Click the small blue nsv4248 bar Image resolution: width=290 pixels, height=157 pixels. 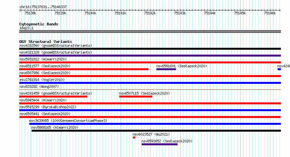[279, 69]
